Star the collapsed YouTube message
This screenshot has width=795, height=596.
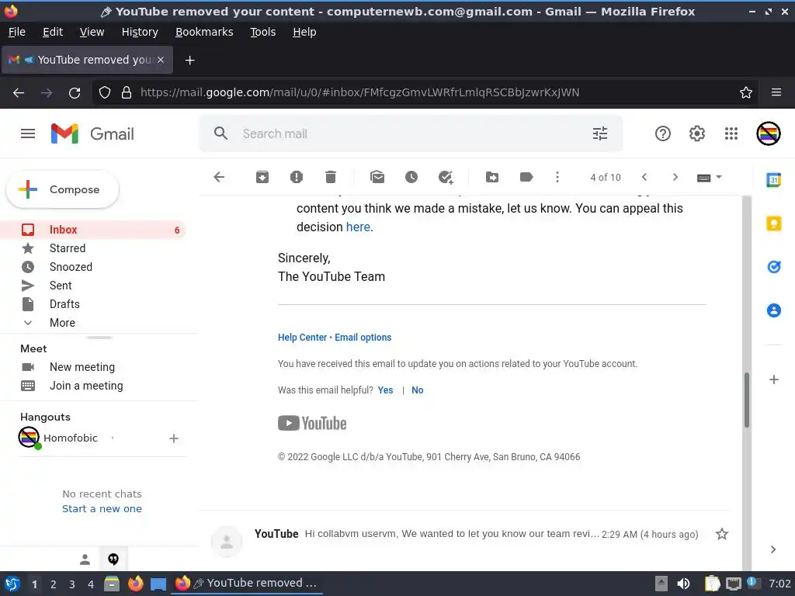point(721,534)
